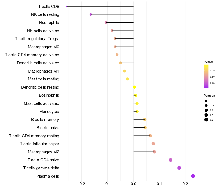Click the -0.2 x-axis tick label

(x=81, y=184)
